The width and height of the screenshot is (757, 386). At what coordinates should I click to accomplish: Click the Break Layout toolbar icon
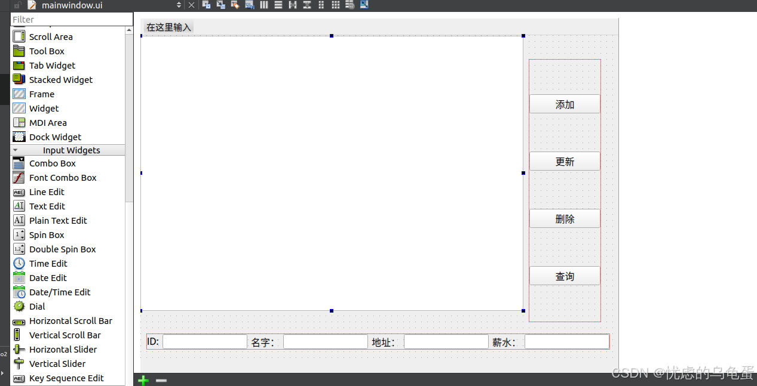point(350,5)
